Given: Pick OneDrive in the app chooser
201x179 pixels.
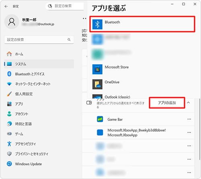Looking at the screenshot, I should click(142, 84).
